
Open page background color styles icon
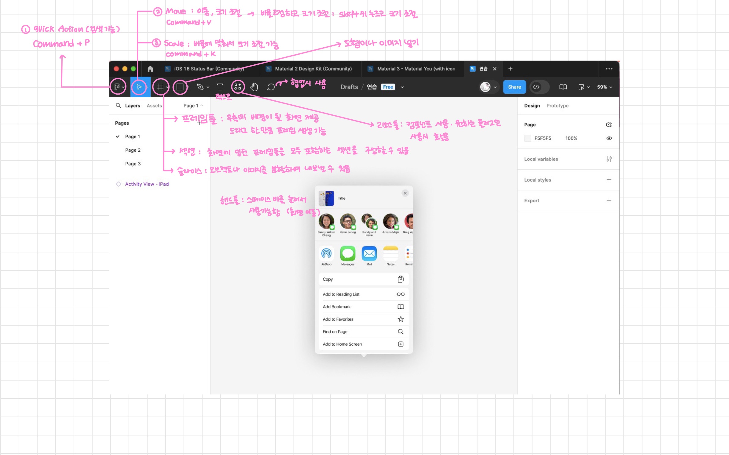coord(609,125)
